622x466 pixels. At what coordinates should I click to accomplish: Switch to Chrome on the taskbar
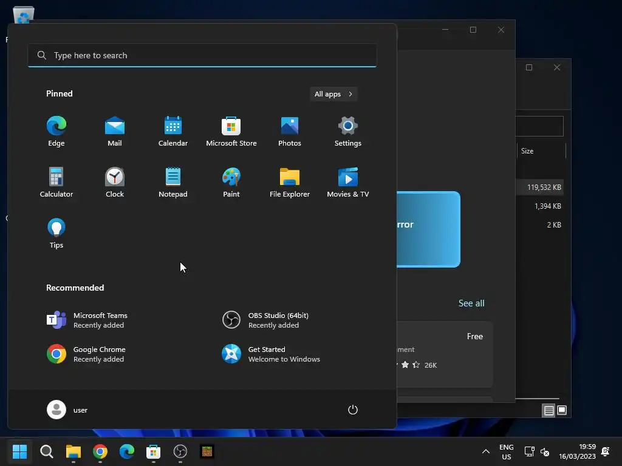click(x=100, y=451)
